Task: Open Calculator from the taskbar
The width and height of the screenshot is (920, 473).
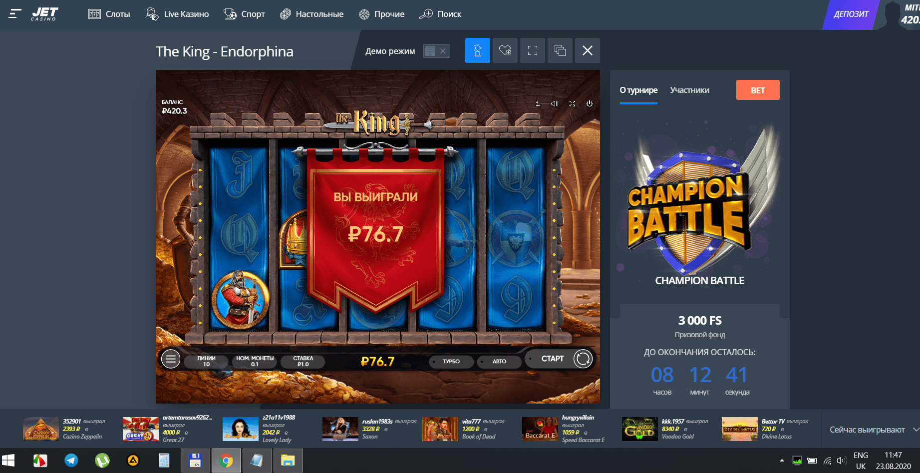Action: (164, 461)
